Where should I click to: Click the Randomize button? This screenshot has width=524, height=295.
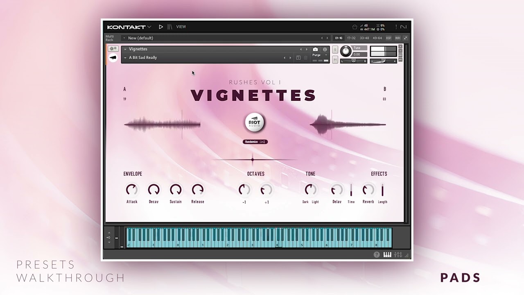[255, 142]
